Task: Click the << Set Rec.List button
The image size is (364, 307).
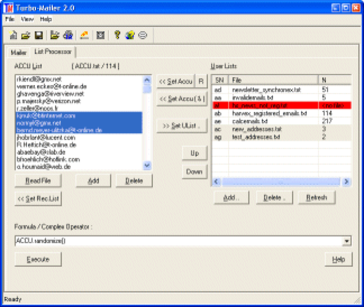Action: click(x=38, y=198)
